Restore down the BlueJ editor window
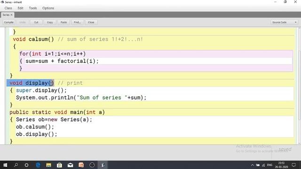The width and height of the screenshot is (301, 169). tap(285, 2)
